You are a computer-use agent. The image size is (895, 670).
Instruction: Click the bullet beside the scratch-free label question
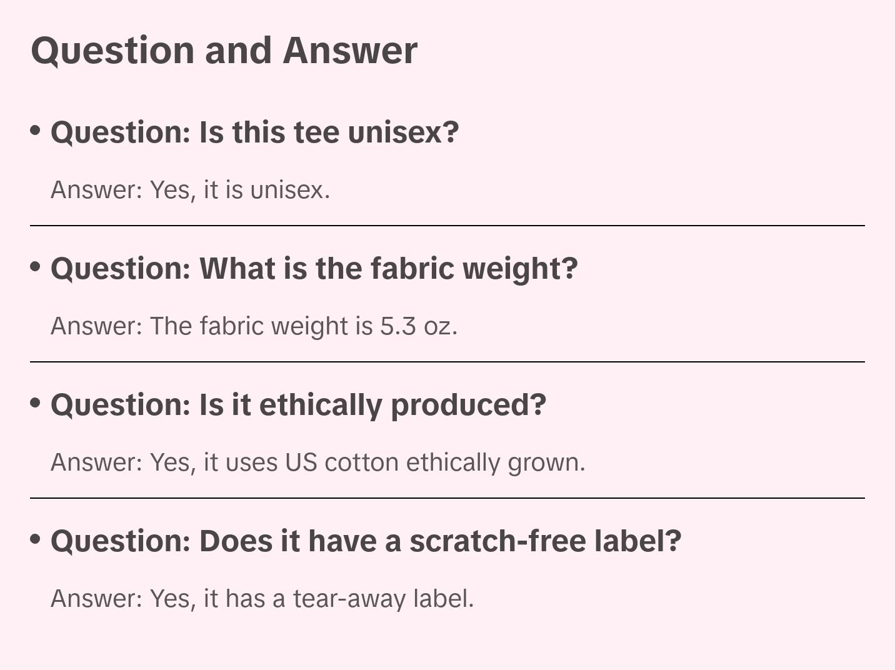pos(36,539)
